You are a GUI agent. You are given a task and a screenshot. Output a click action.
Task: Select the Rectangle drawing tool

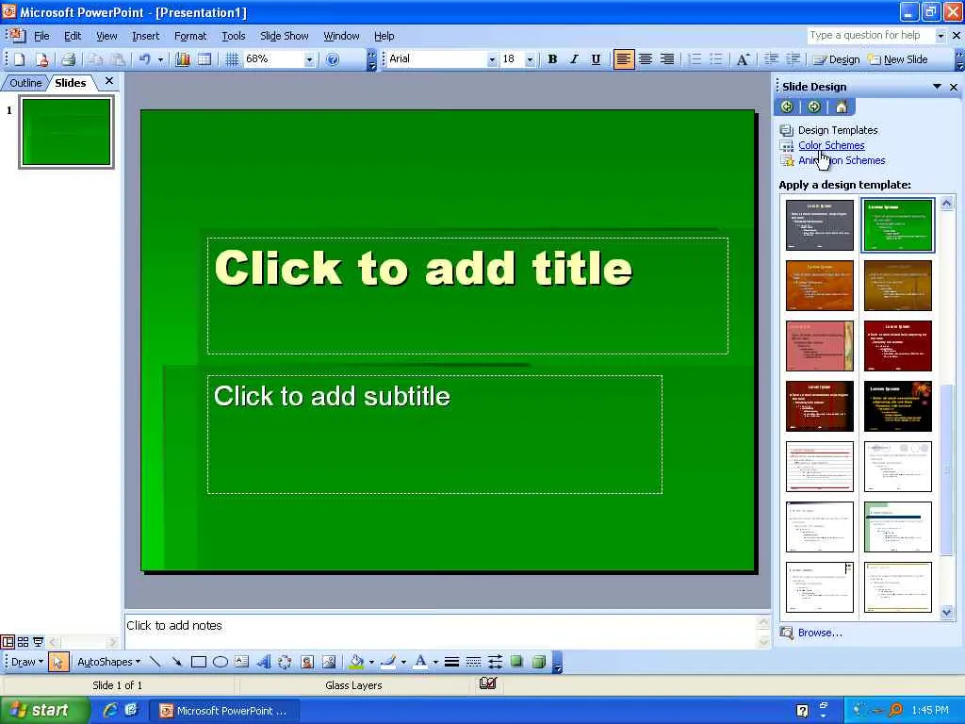point(198,662)
